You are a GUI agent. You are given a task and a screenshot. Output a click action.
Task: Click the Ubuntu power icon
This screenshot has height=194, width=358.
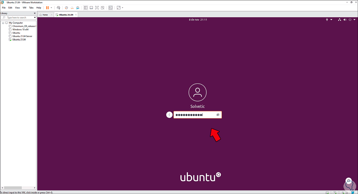pos(350,20)
